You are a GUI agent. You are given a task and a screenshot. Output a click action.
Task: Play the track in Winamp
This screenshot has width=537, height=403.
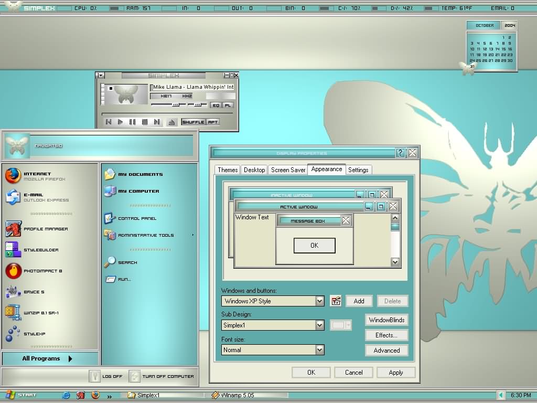click(120, 122)
